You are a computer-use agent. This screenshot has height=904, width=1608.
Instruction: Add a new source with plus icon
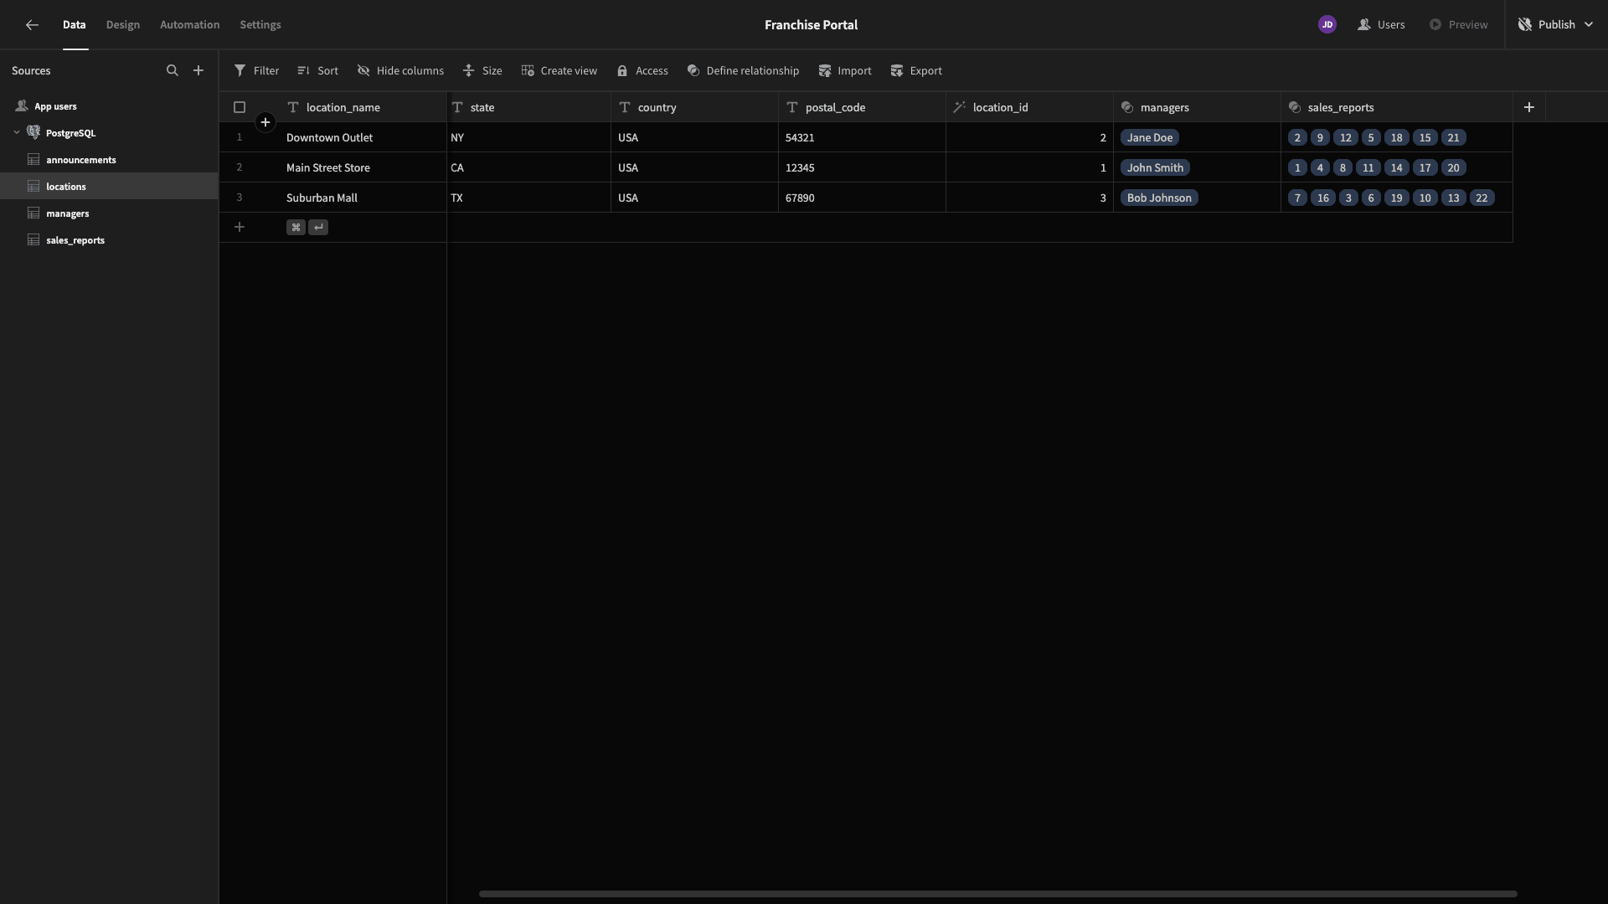(x=198, y=71)
